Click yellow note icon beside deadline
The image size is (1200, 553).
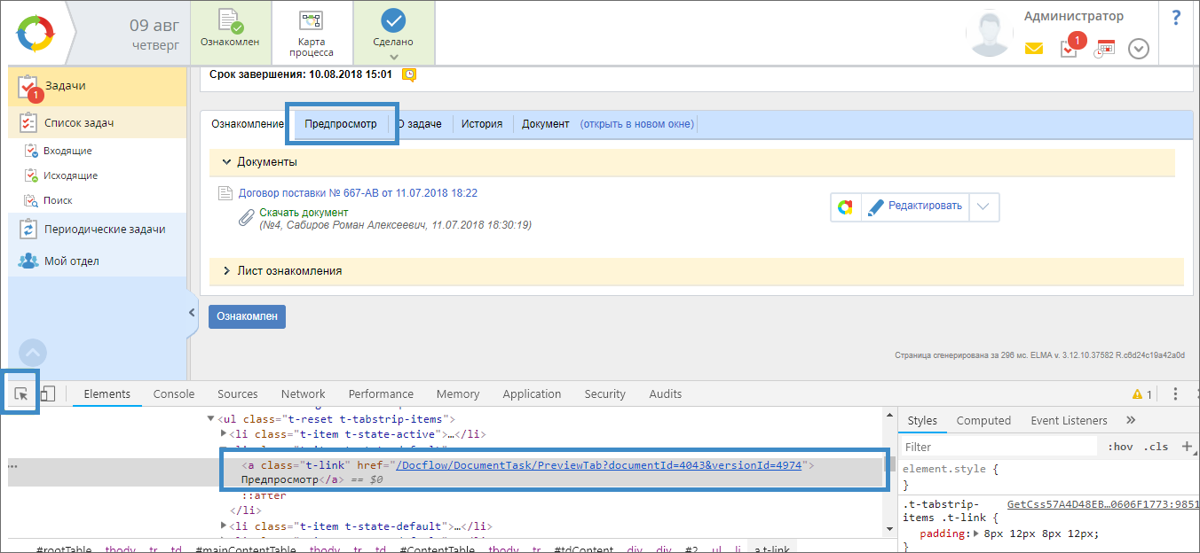coord(408,74)
